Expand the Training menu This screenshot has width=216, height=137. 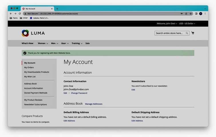pos(77,43)
